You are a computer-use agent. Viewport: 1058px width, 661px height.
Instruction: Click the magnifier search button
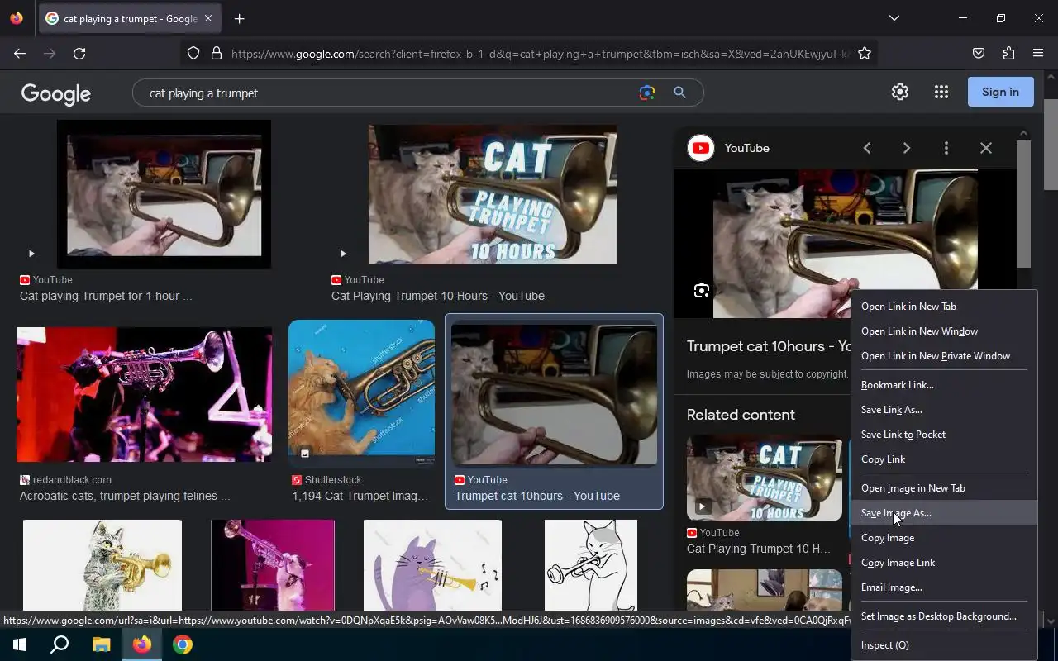click(679, 93)
